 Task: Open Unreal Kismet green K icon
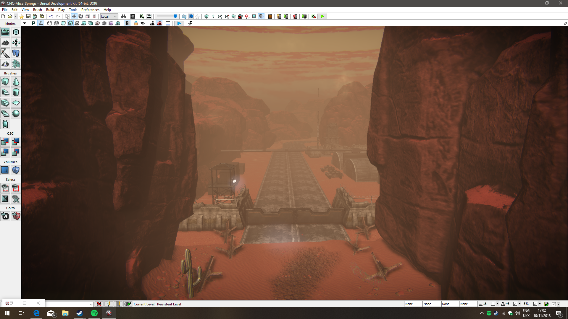pyautogui.click(x=142, y=17)
